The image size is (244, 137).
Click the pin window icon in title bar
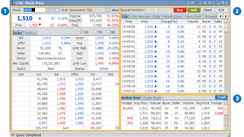197,3
